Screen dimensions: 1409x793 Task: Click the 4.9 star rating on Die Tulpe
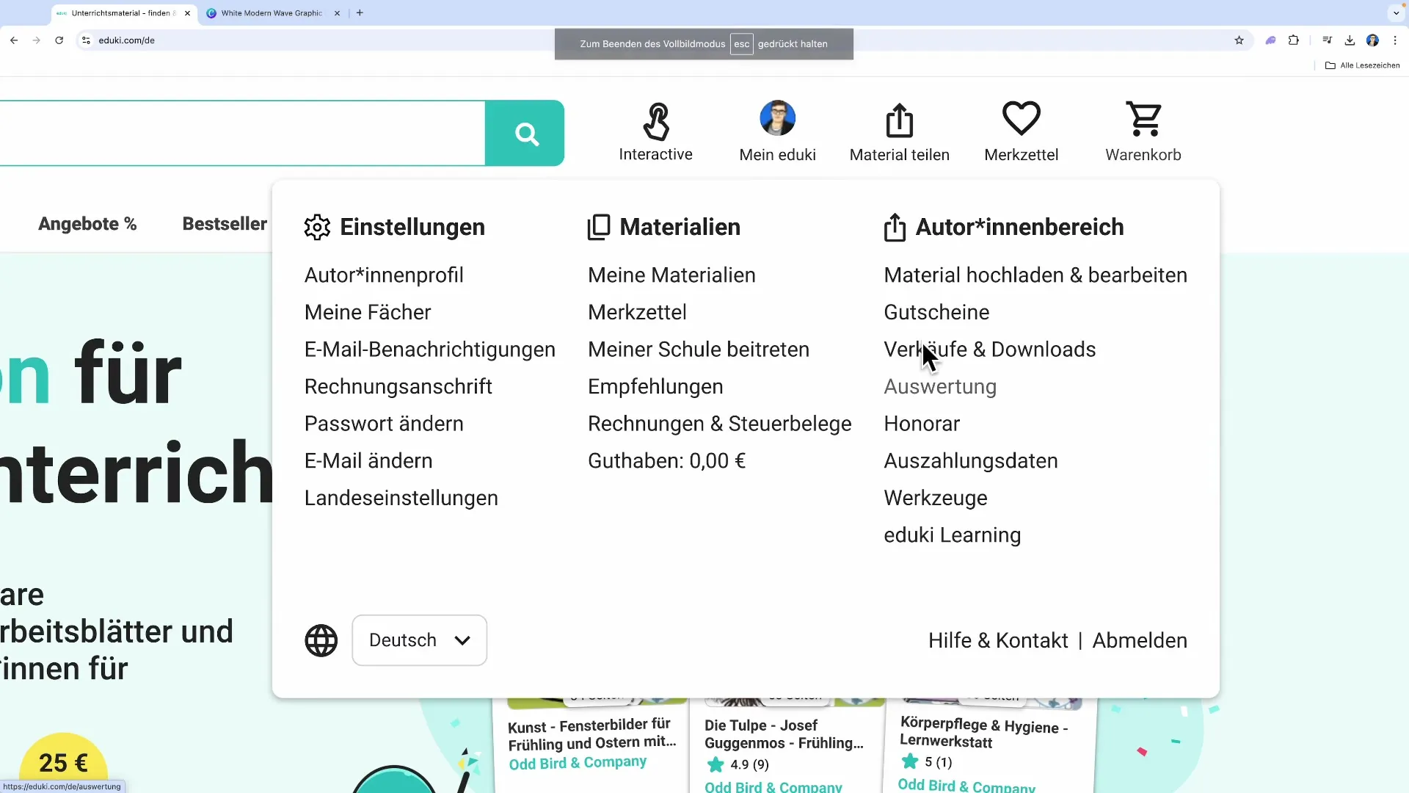pos(738,764)
